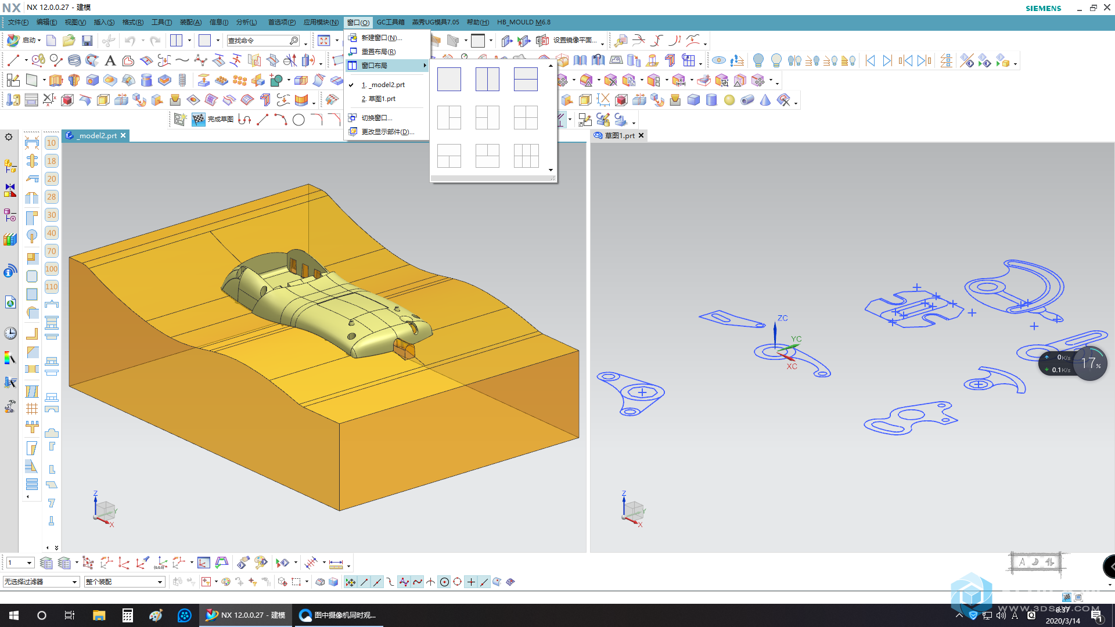Expand the Line tool dropdown arrow
1115x627 pixels.
[x=26, y=60]
